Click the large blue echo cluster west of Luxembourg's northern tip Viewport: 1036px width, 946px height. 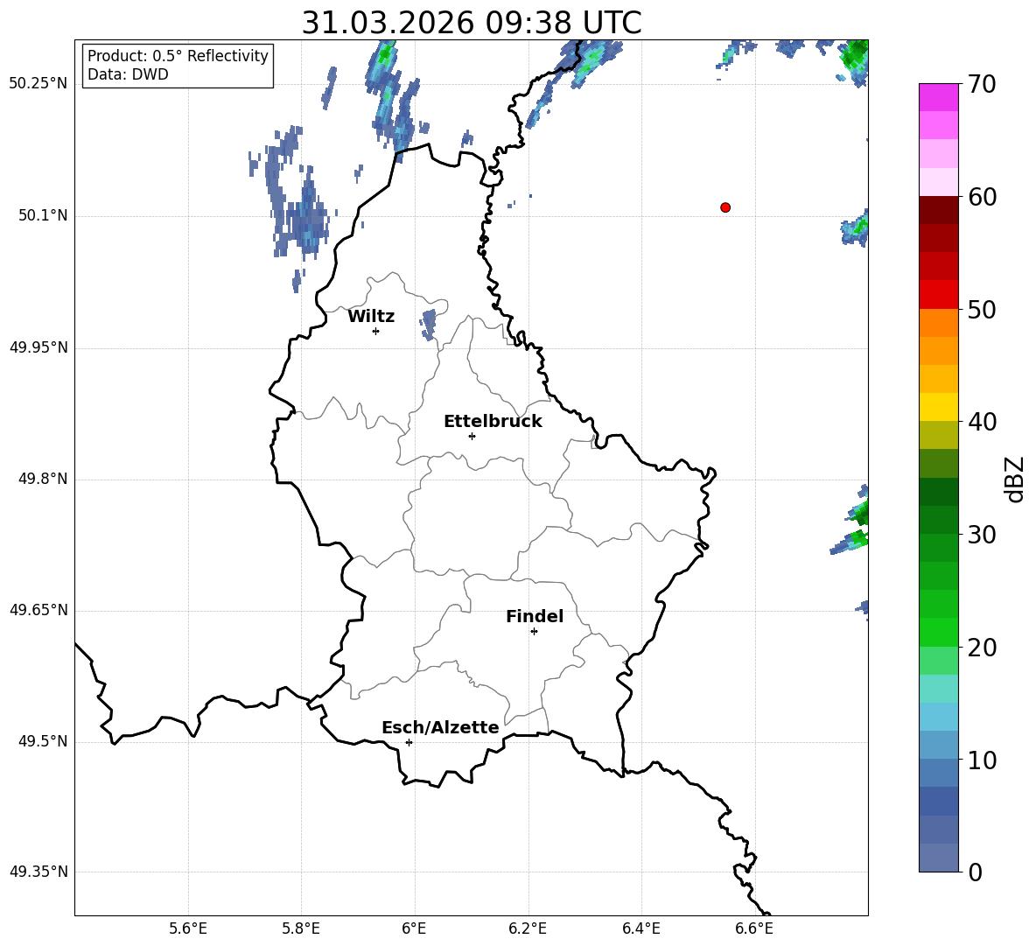pos(296,198)
